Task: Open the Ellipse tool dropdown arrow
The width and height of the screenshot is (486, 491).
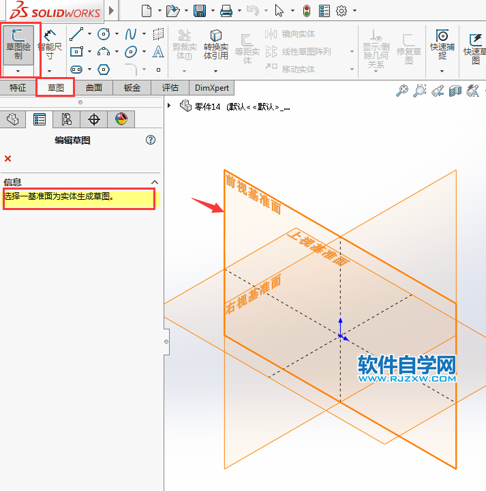Action: [x=144, y=51]
